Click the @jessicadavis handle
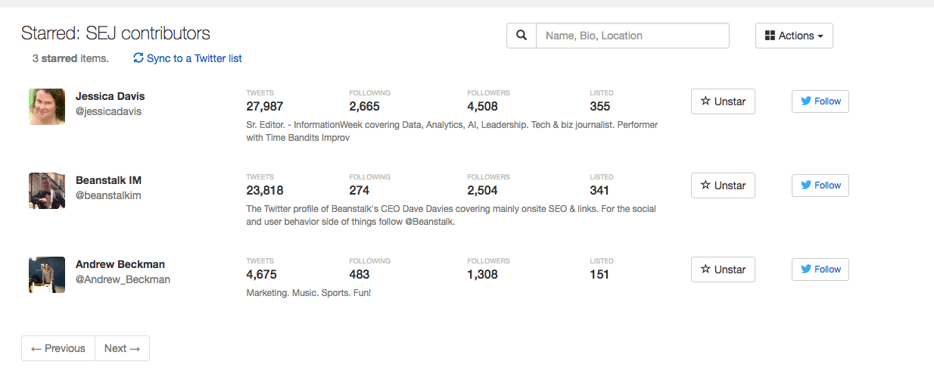 [108, 111]
